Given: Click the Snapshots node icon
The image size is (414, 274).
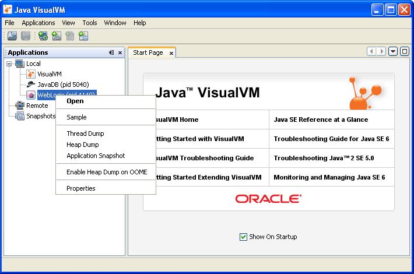Looking at the screenshot, I should pyautogui.click(x=20, y=116).
